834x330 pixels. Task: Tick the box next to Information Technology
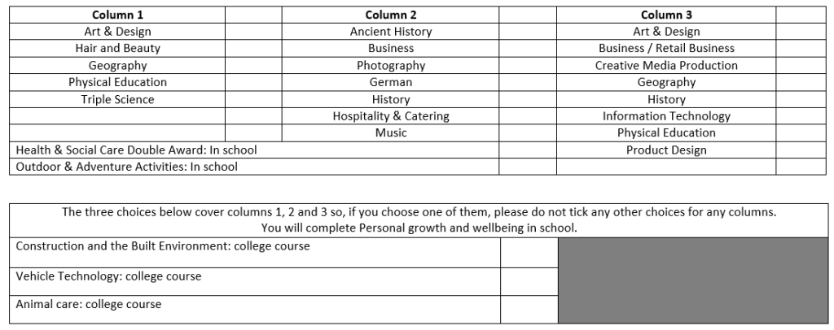pyautogui.click(x=801, y=115)
